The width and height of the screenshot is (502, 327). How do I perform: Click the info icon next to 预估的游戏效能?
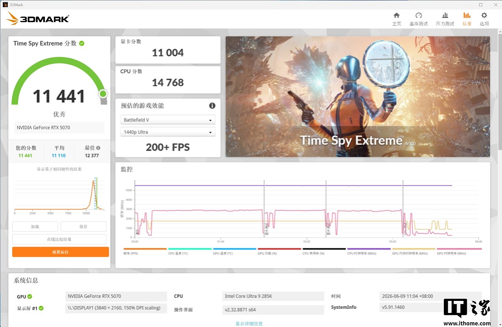click(x=212, y=106)
